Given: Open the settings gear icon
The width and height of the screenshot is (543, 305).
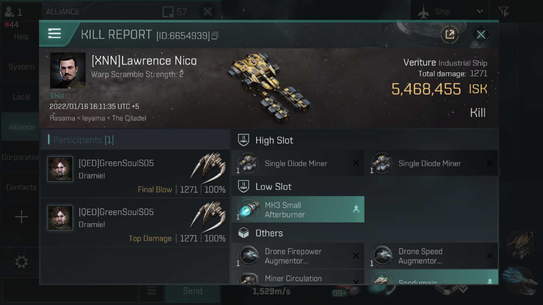Looking at the screenshot, I should 21,262.
